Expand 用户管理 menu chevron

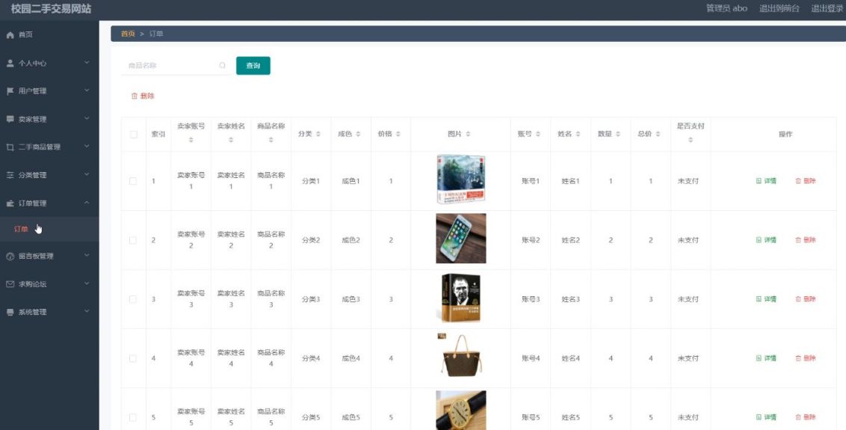click(87, 90)
